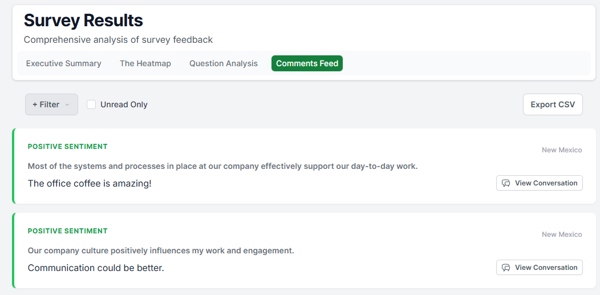Viewport: 600px width, 295px height.
Task: Click the Unread Only label text
Action: click(x=124, y=104)
